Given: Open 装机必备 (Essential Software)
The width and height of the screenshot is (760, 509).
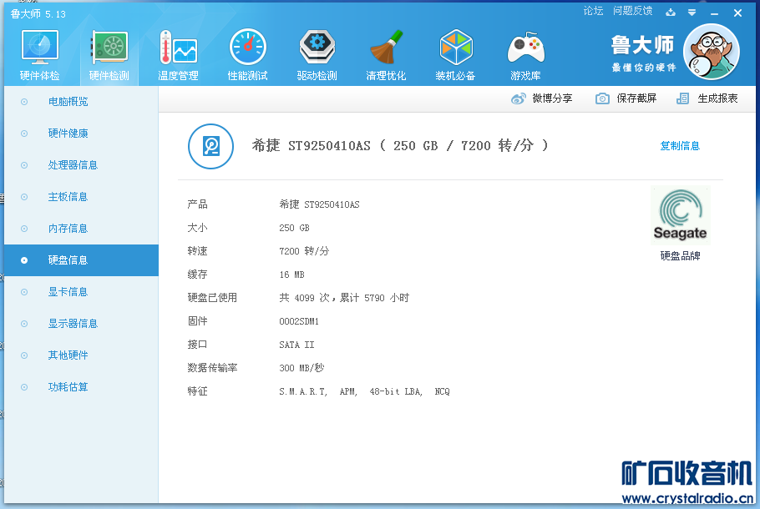Looking at the screenshot, I should coord(455,53).
